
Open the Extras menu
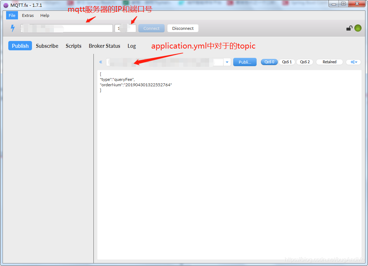tap(28, 15)
